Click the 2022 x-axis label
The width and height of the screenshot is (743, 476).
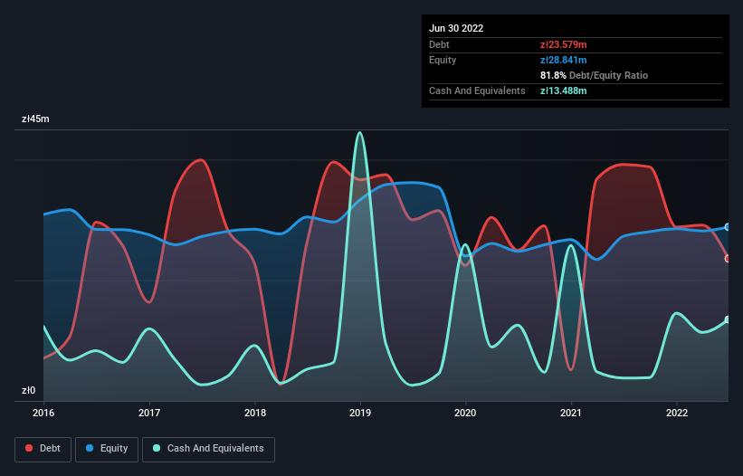[677, 413]
